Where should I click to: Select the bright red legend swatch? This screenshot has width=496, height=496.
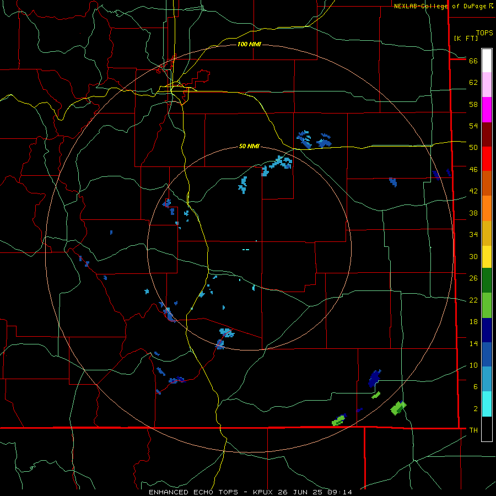click(x=487, y=159)
